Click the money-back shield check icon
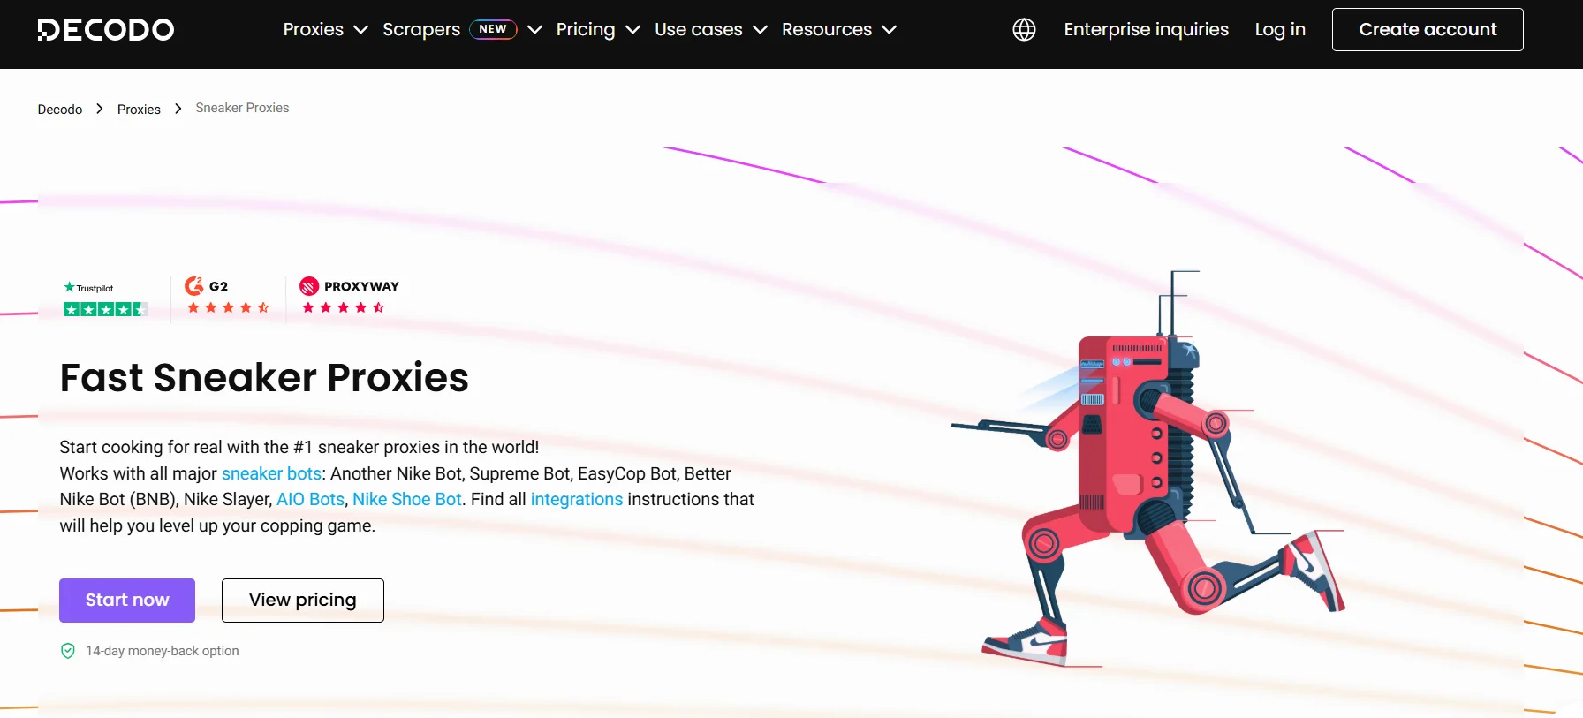The image size is (1583, 718). (x=68, y=651)
